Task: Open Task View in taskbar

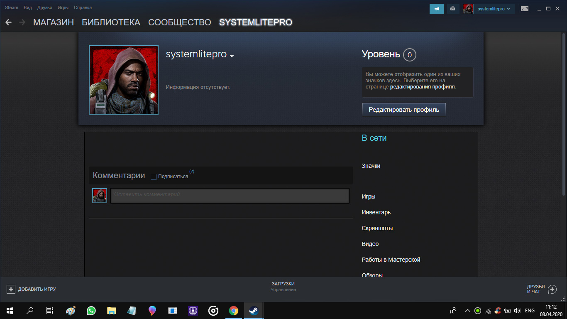Action: (49, 310)
